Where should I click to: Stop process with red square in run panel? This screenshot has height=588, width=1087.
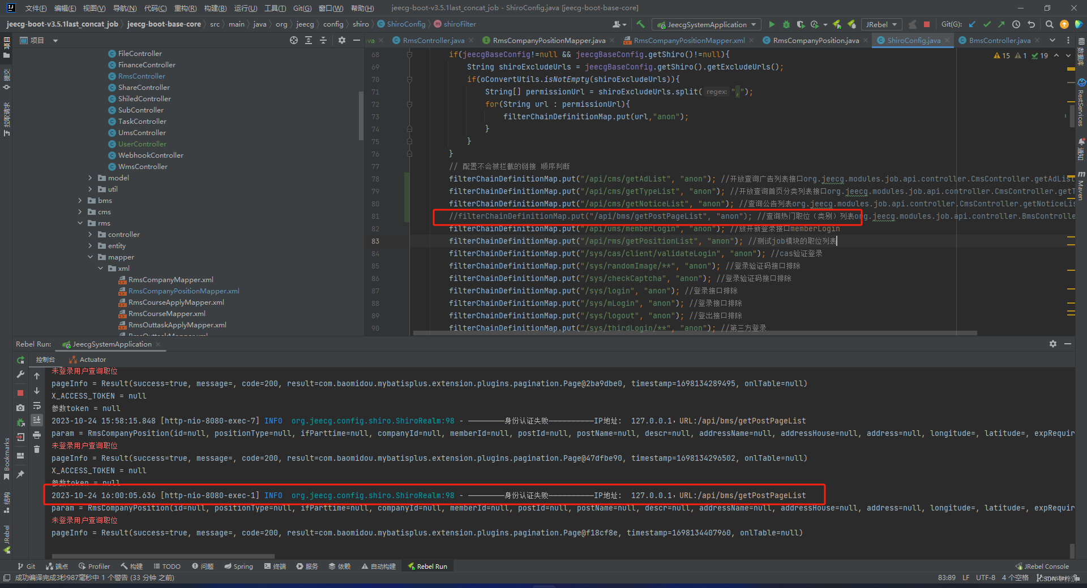click(20, 392)
